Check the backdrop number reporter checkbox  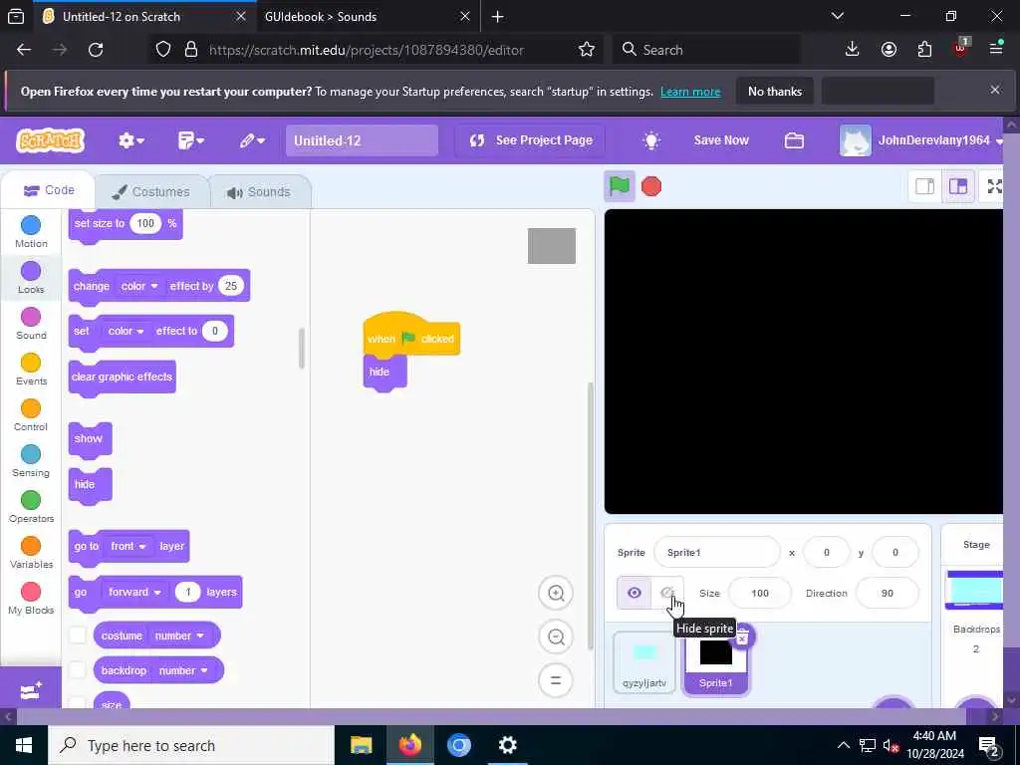click(78, 670)
